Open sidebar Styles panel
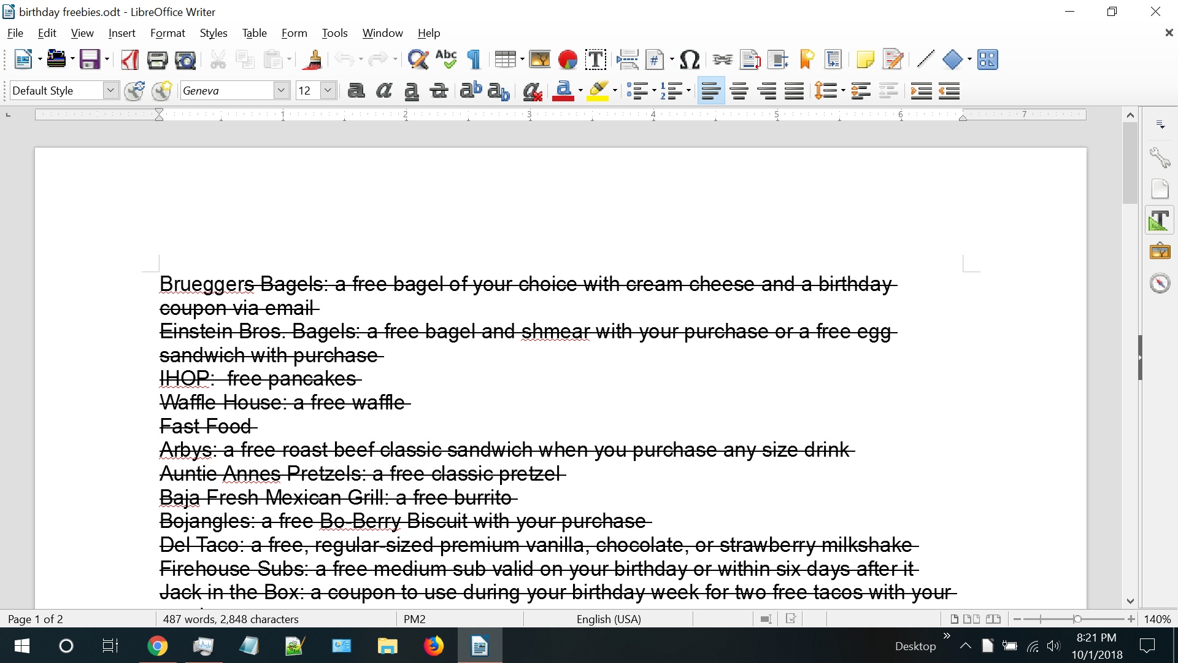Screen dimensions: 1178x663 1160,220
